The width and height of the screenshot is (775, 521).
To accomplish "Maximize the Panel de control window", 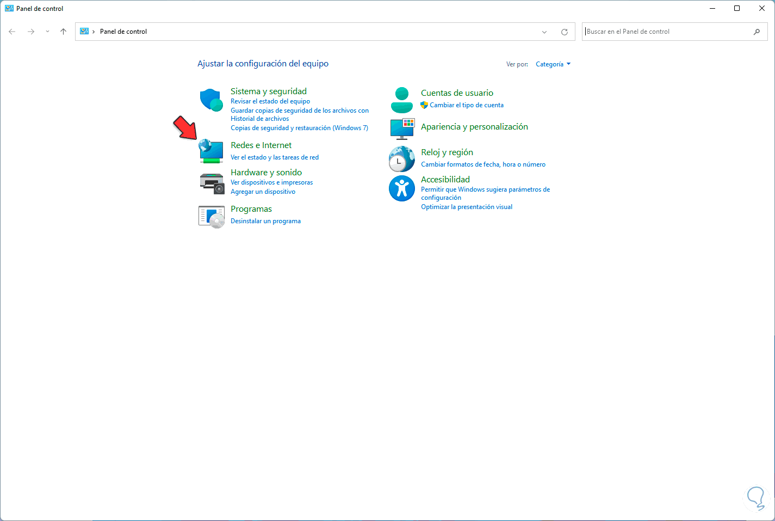I will coord(737,8).
